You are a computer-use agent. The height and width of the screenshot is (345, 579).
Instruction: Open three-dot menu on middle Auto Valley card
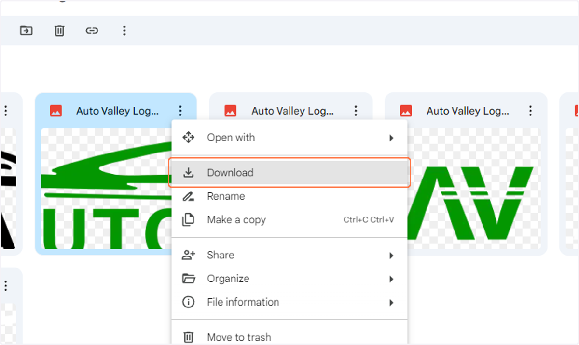356,111
